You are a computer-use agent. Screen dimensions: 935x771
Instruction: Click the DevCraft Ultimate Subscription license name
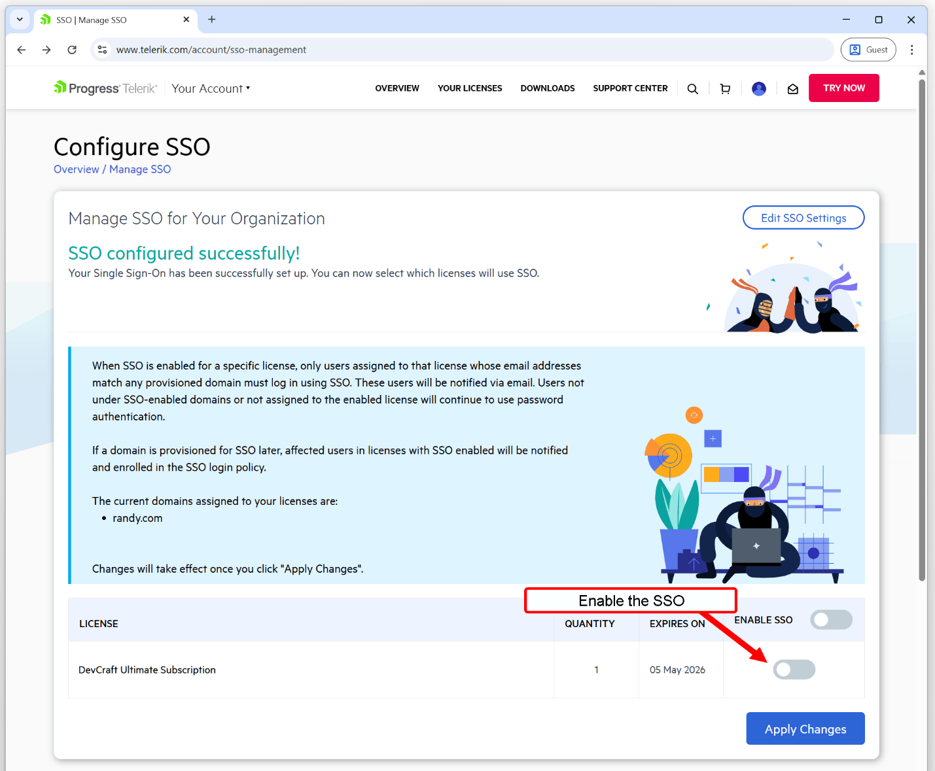147,670
